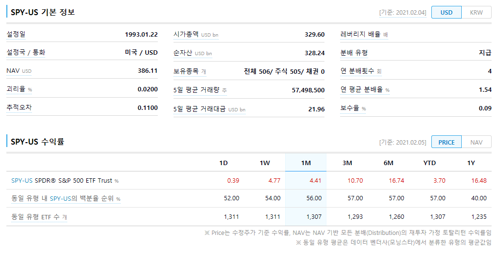This screenshot has width=497, height=254.
Task: Select the 1Y column header
Action: click(x=471, y=163)
